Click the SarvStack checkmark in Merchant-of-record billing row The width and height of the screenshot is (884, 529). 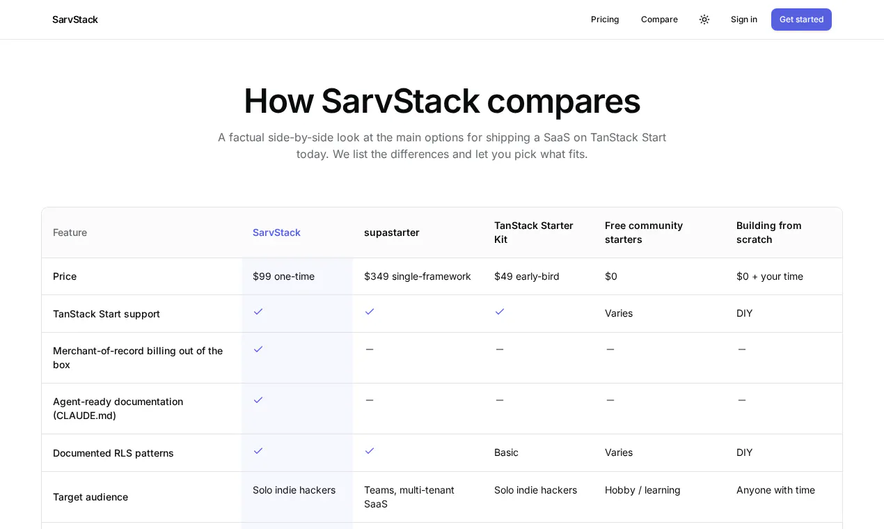[x=258, y=349]
